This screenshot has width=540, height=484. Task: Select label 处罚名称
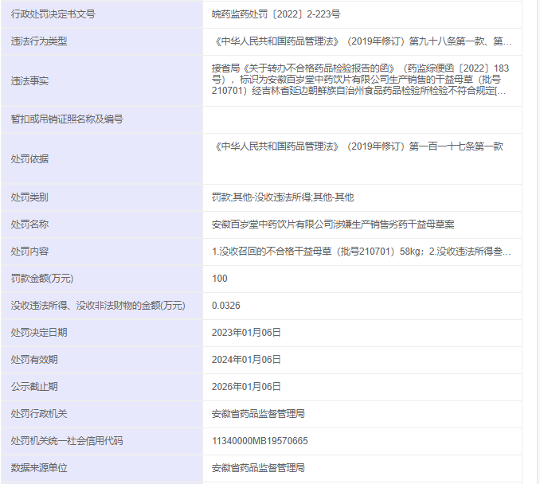[x=29, y=224]
